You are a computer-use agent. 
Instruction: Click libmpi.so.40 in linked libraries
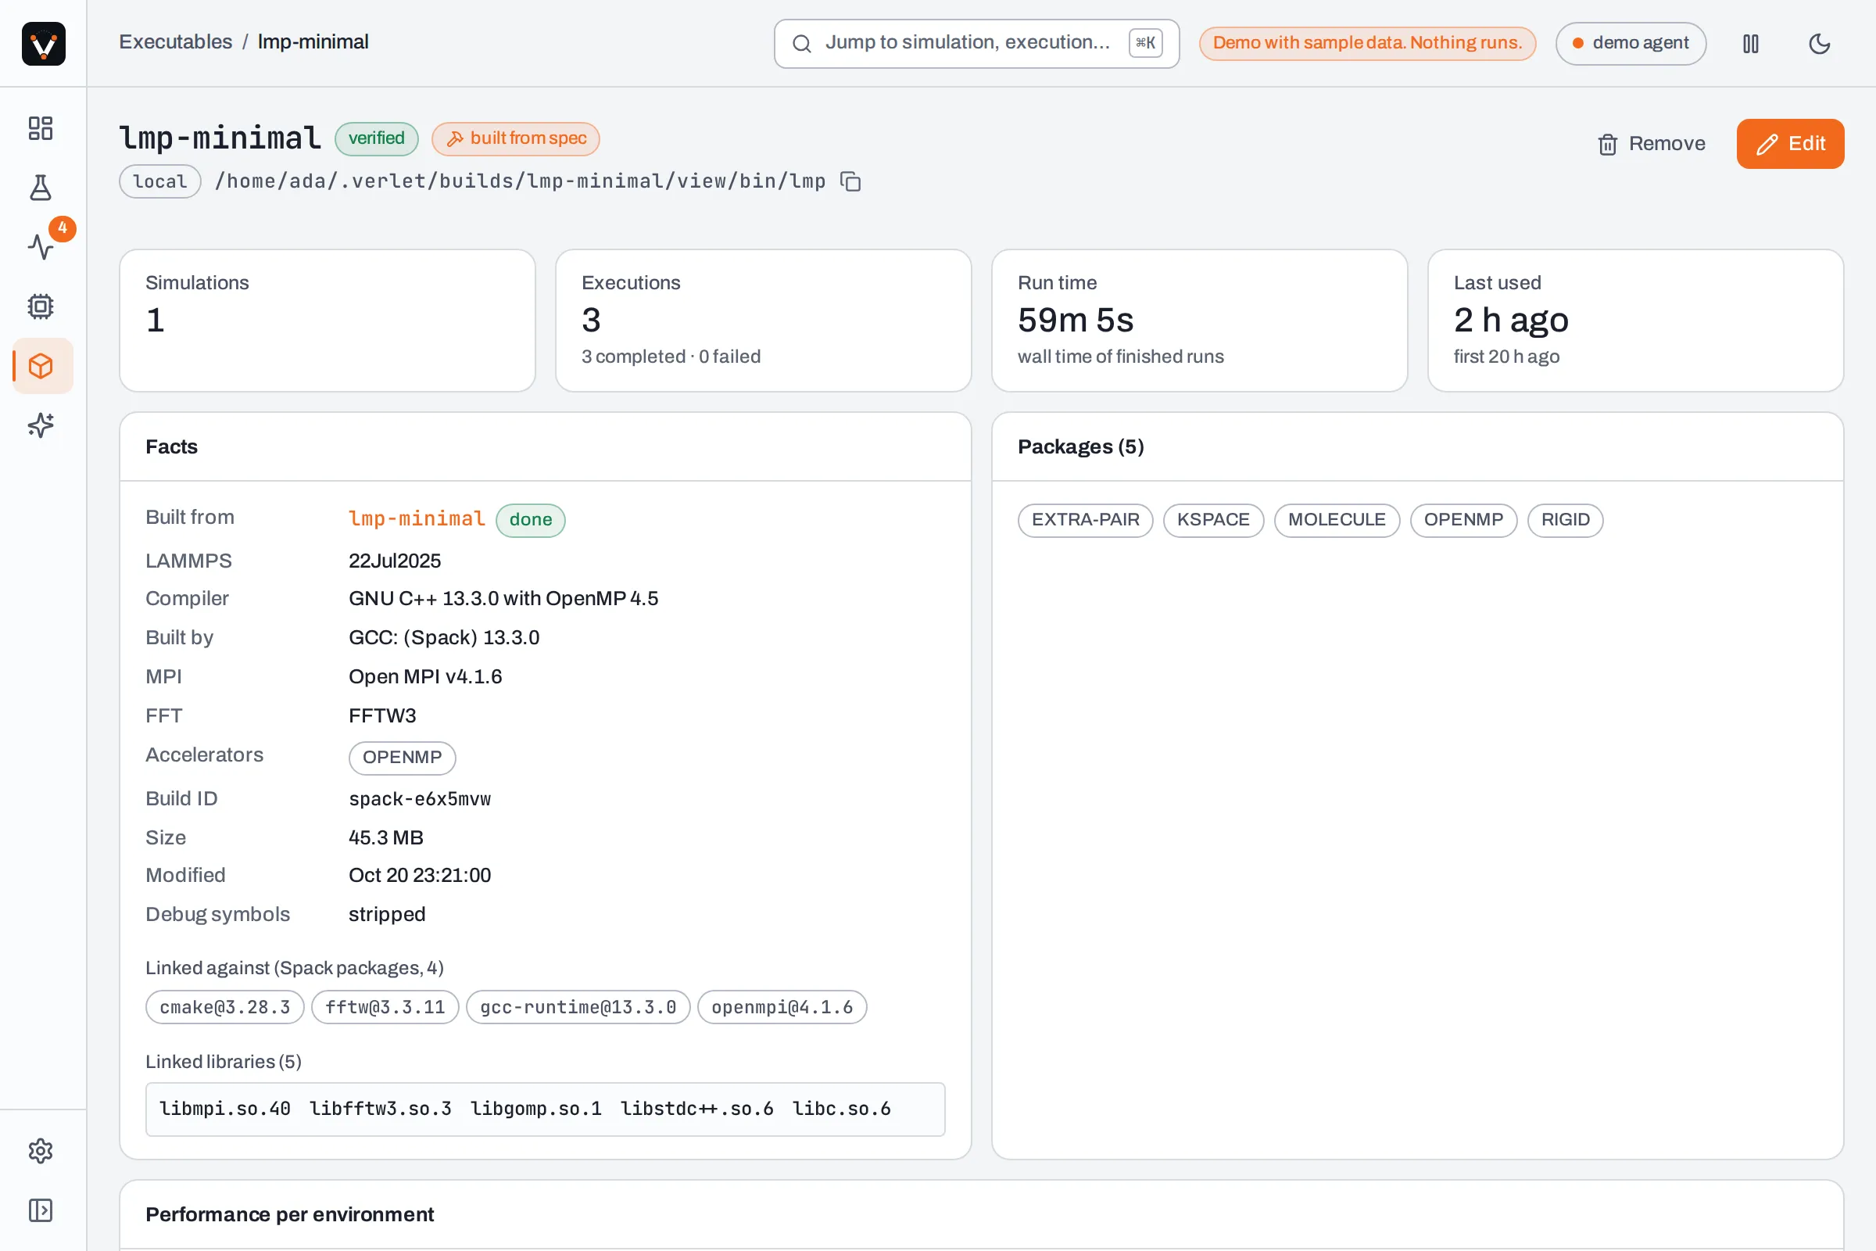225,1109
